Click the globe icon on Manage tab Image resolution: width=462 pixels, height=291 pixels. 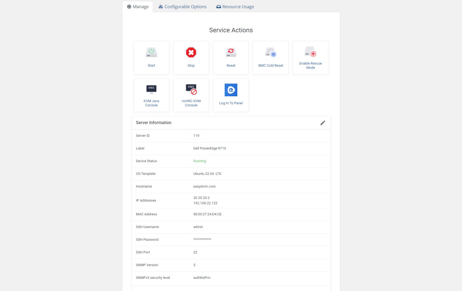[x=129, y=6]
